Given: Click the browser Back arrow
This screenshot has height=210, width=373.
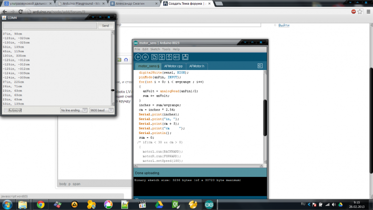Looking at the screenshot, I should tap(5, 11).
